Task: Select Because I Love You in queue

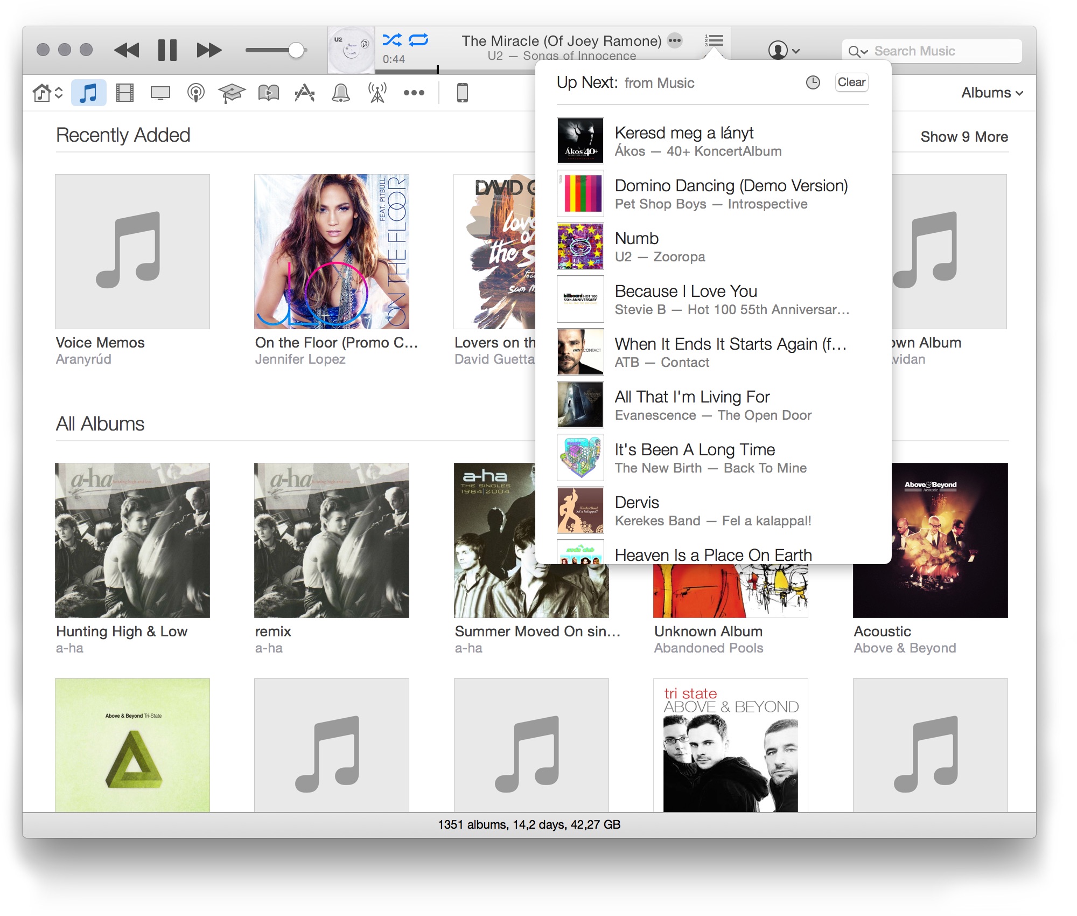Action: [x=713, y=299]
